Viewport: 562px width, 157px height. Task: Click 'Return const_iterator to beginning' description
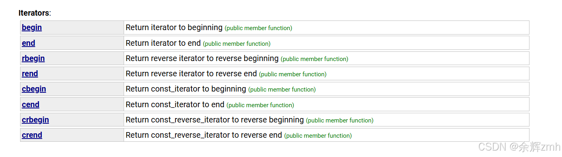[x=186, y=89]
